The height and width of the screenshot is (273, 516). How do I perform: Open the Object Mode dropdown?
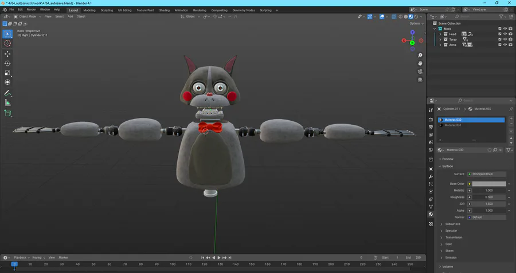point(28,17)
